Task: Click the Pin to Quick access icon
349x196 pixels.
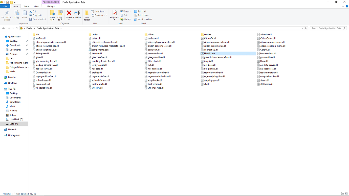Action: coord(7,15)
